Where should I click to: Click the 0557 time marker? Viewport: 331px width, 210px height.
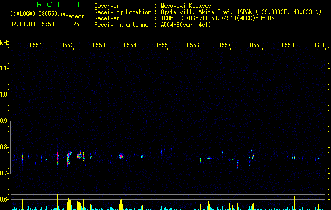pos(225,45)
